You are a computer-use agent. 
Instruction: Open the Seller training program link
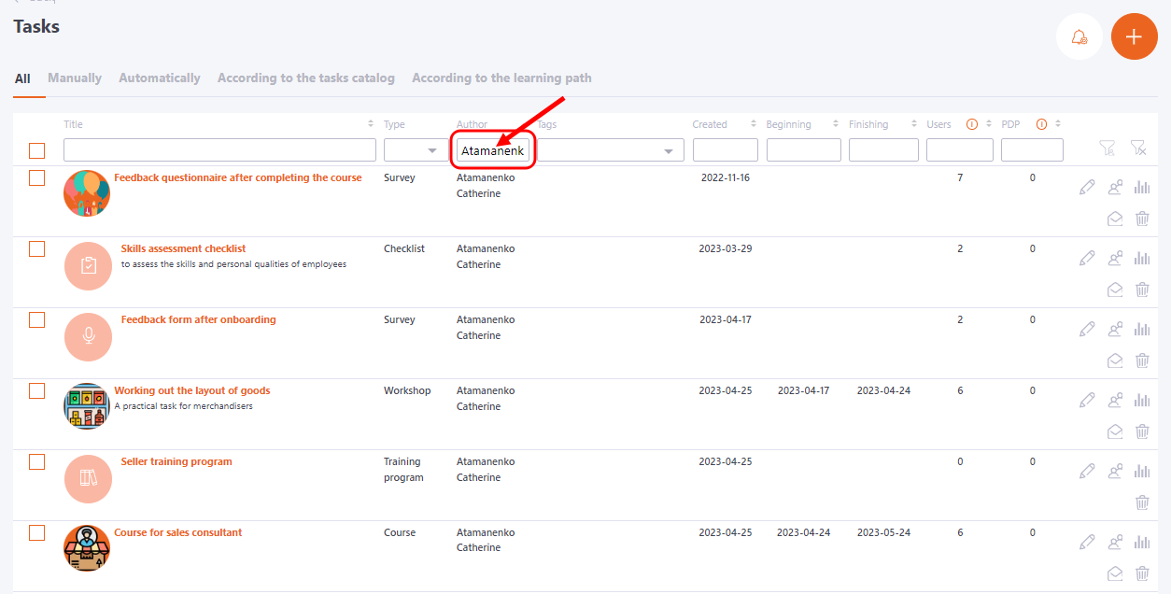[176, 461]
